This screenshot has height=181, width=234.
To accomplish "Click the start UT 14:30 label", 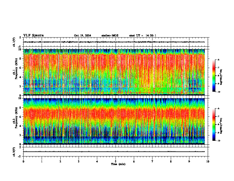I will click(x=143, y=35).
